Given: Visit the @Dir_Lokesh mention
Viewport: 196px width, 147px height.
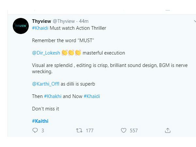Looking at the screenshot, I should 46,53.
